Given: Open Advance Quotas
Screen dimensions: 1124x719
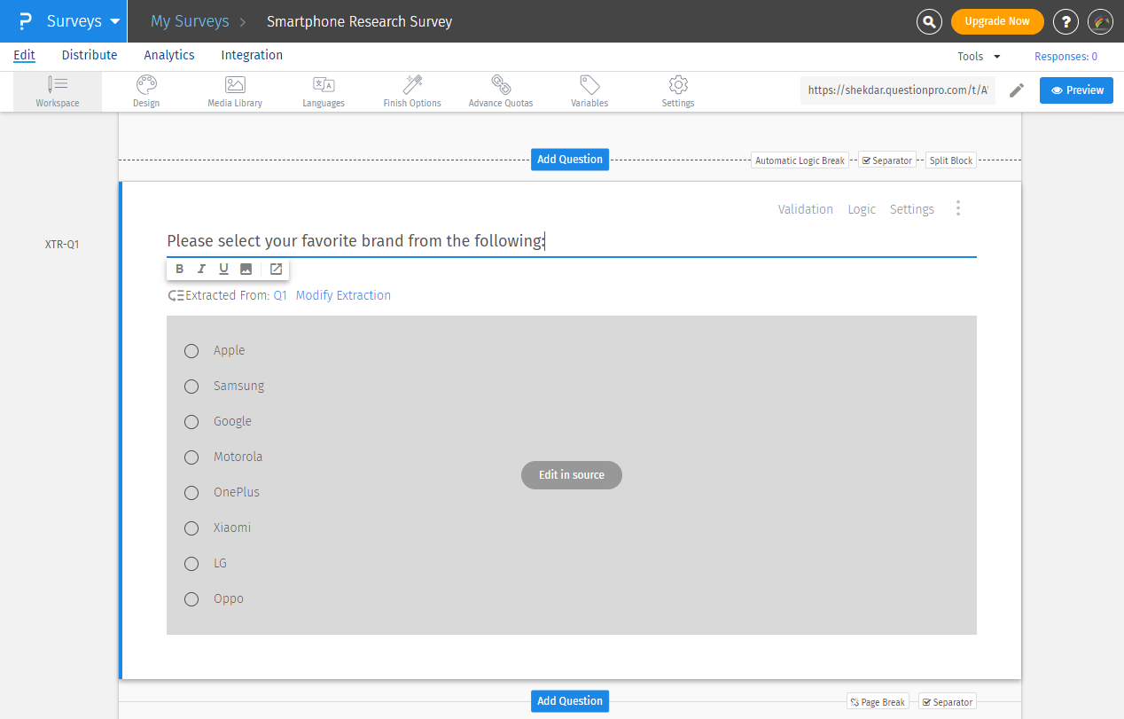Looking at the screenshot, I should pyautogui.click(x=500, y=90).
